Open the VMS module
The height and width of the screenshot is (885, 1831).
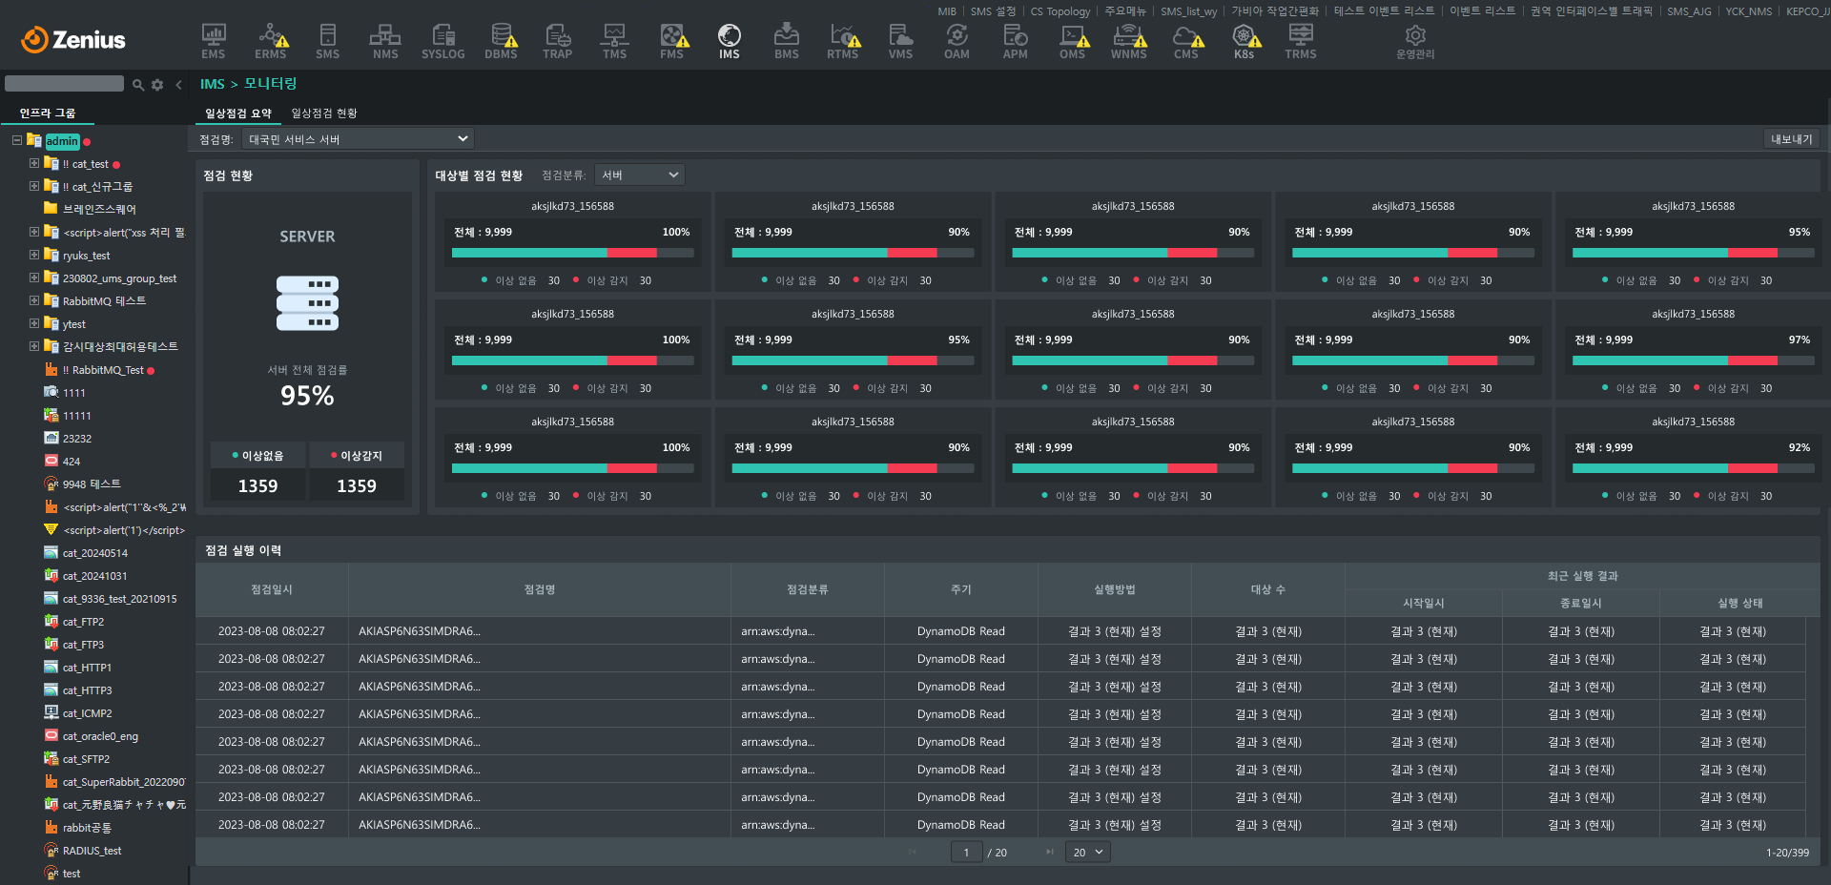point(900,42)
